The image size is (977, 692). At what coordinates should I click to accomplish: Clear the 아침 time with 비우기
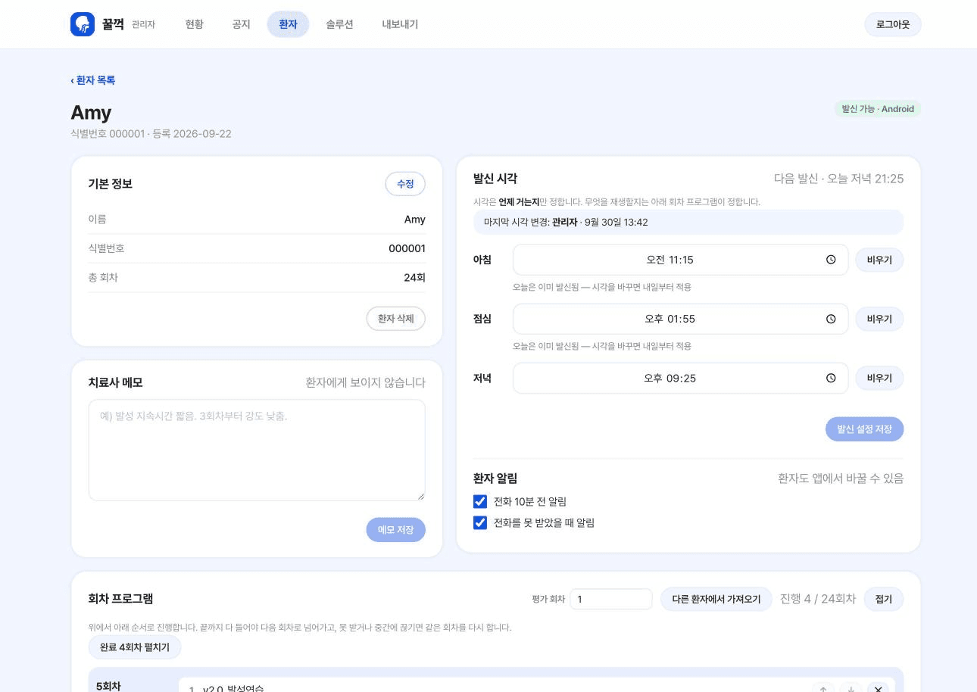[879, 260]
